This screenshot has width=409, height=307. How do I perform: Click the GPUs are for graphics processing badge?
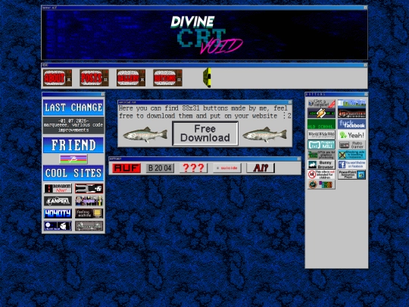pyautogui.click(x=321, y=155)
